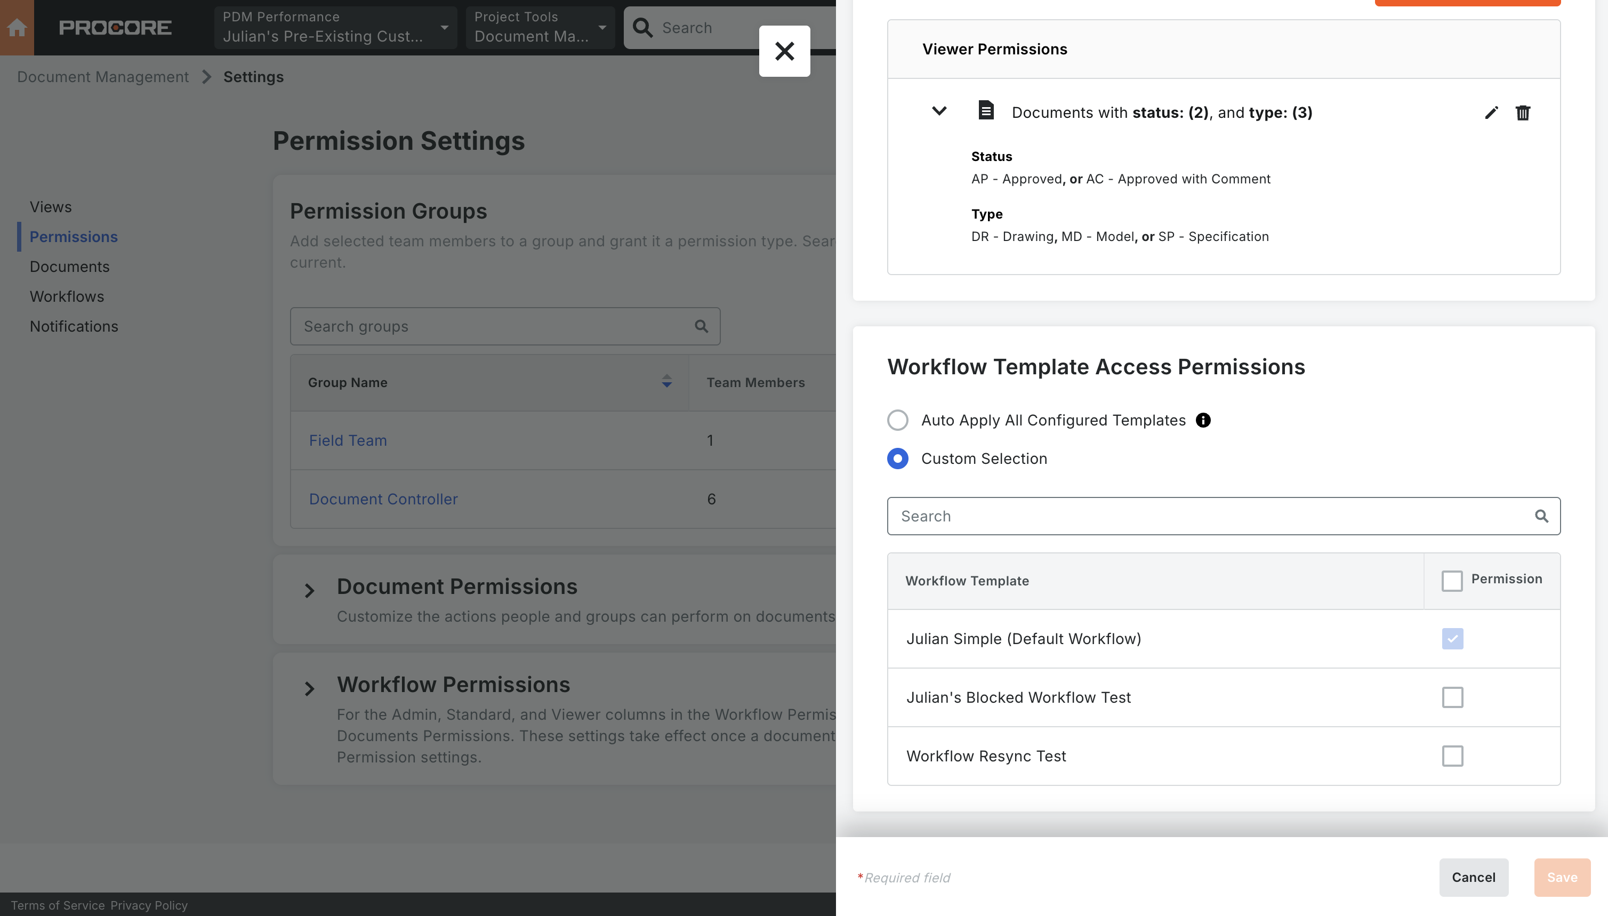
Task: Select Auto Apply All Configured Templates radio
Action: [897, 420]
